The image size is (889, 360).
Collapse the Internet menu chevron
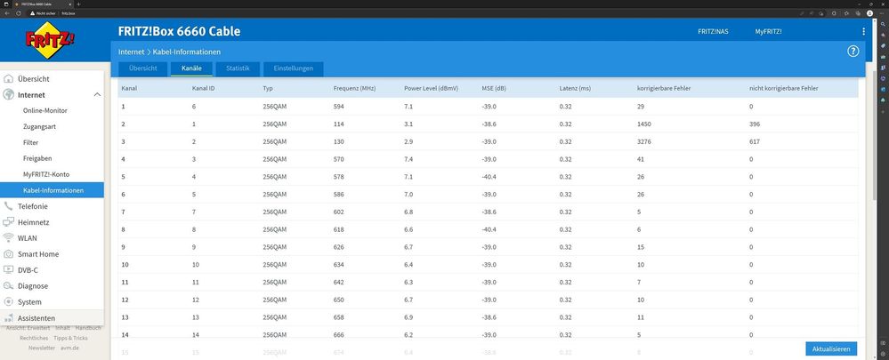coord(97,95)
